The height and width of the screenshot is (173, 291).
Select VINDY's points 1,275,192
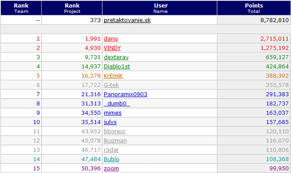(275, 48)
